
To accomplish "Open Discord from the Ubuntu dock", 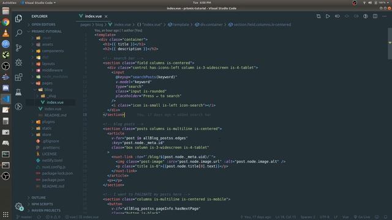I will [x=6, y=88].
